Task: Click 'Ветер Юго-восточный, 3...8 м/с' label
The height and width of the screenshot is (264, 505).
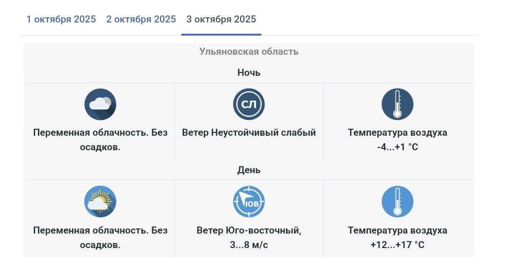Action: pyautogui.click(x=249, y=237)
